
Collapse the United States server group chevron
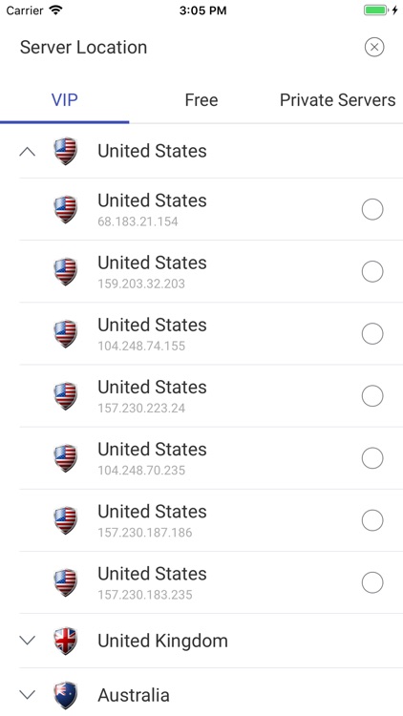coord(28,152)
